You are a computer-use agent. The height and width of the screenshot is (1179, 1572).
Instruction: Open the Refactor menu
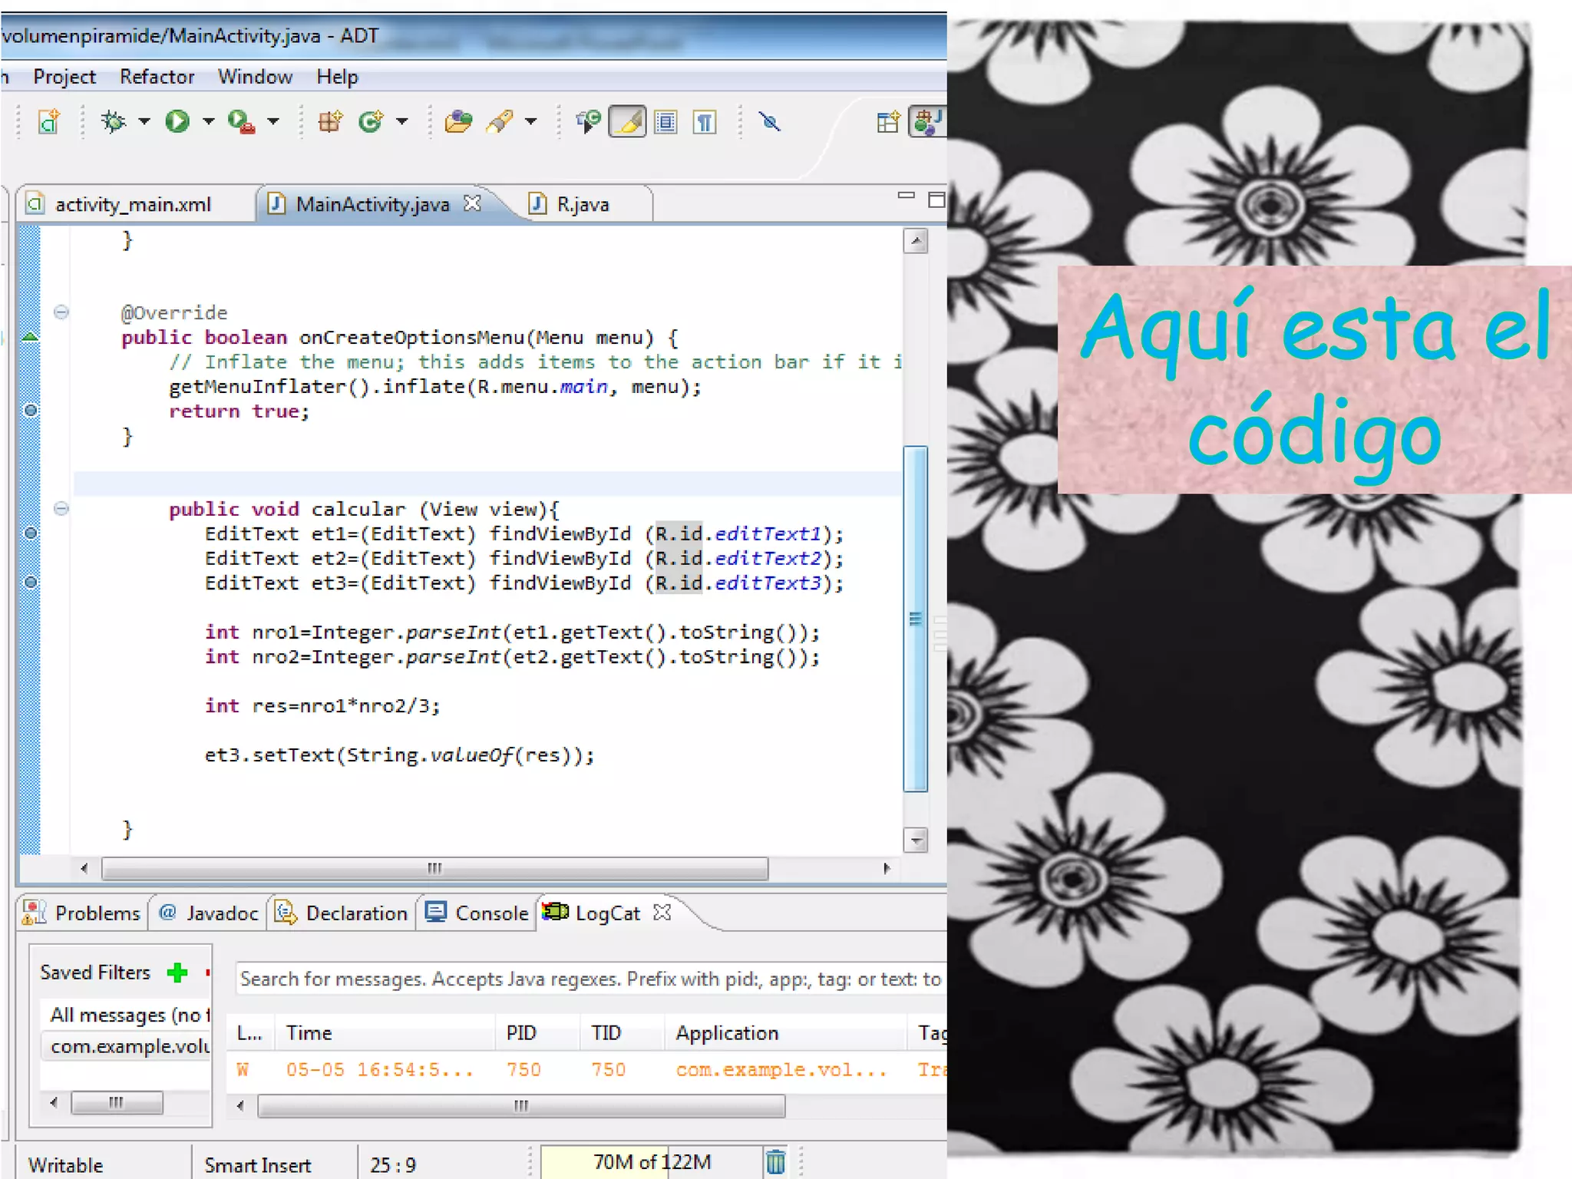tap(157, 77)
